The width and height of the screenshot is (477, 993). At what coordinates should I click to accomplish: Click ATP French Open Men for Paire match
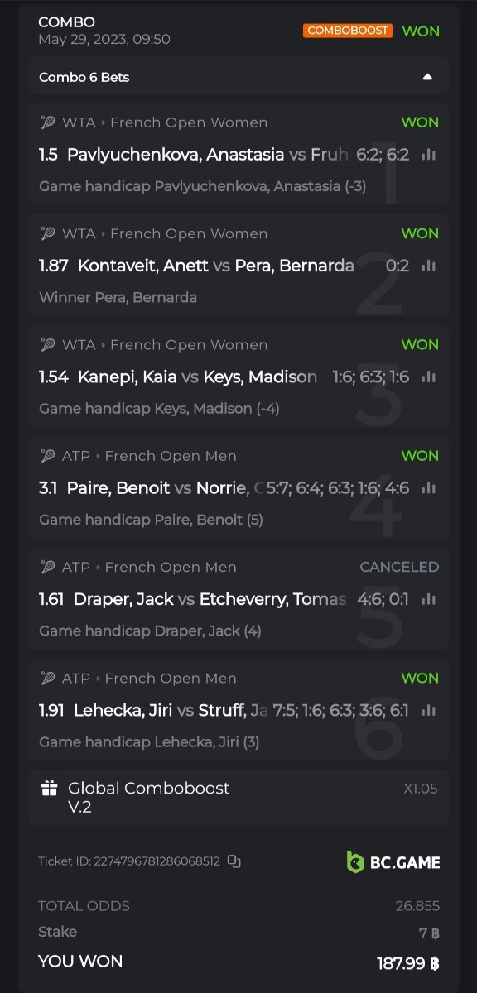pos(149,456)
